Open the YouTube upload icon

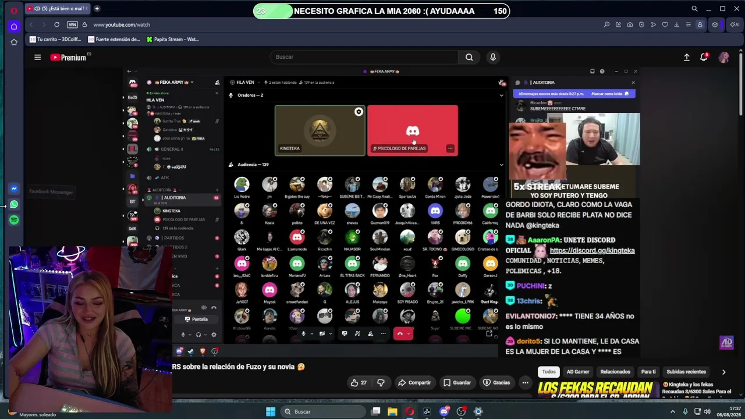click(x=687, y=57)
